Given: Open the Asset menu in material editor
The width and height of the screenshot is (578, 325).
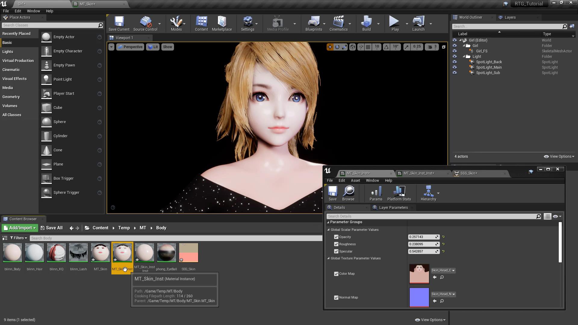Looking at the screenshot, I should click(x=355, y=181).
